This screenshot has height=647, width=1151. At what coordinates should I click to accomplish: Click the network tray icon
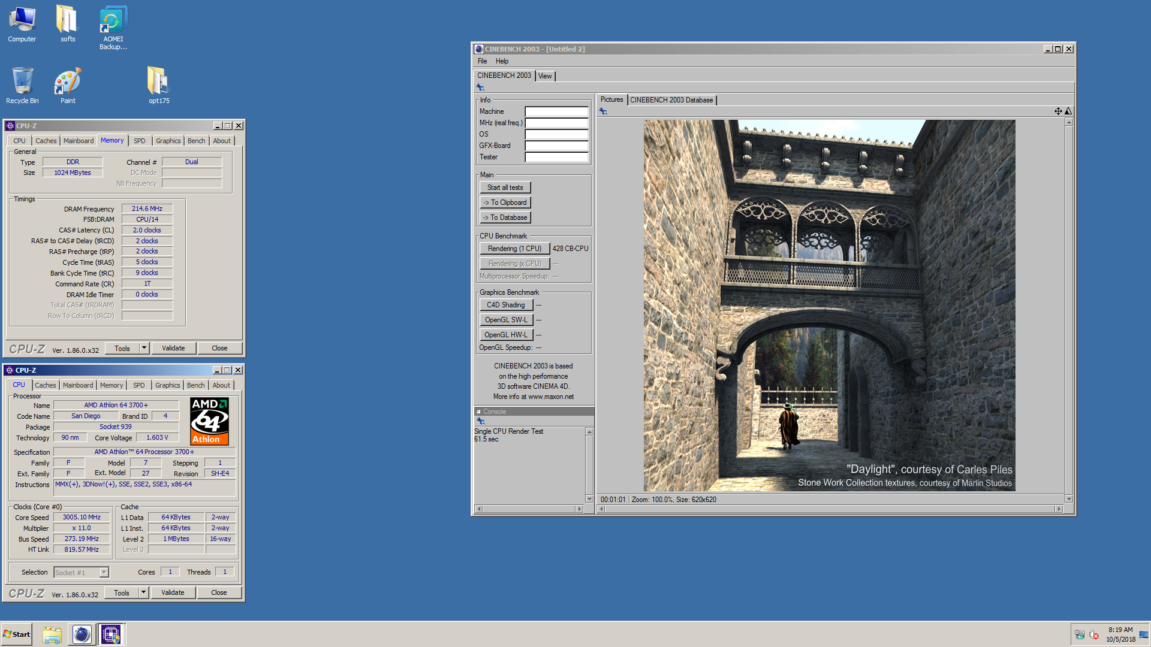coord(1080,634)
